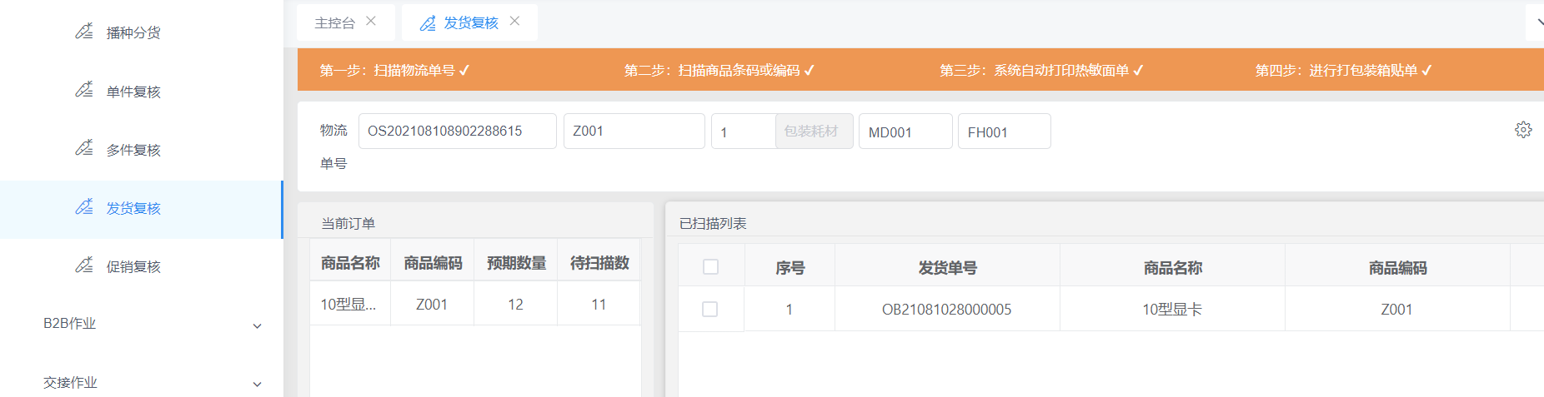
Task: Tick the select-all checkbox in 已扫描列表 header
Action: click(710, 267)
